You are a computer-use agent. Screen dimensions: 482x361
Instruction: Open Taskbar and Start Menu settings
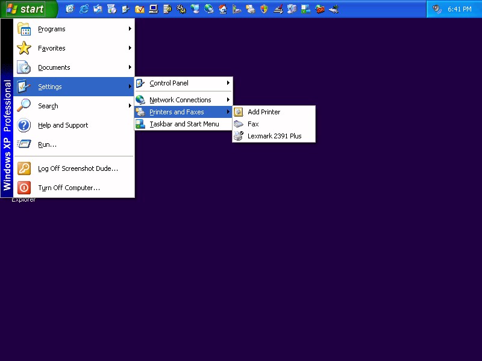(x=184, y=124)
